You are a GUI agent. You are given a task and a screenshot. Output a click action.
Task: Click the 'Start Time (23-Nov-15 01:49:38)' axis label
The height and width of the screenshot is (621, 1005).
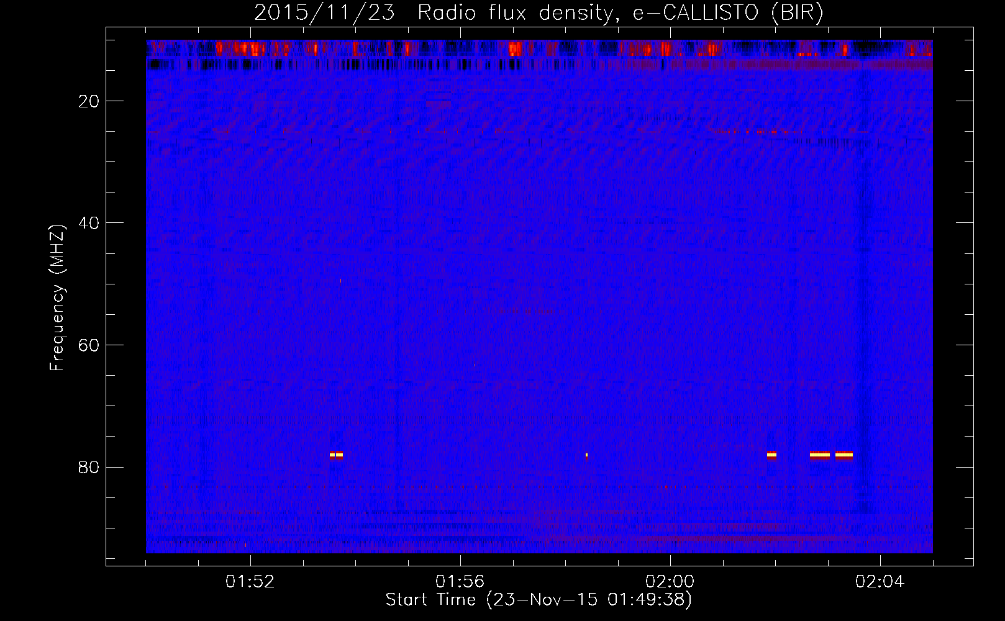539,600
